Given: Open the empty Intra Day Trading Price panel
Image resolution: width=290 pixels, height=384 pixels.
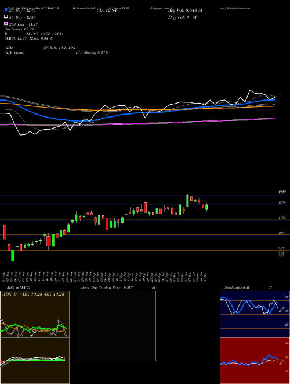Looking at the screenshot, I should pos(116,326).
